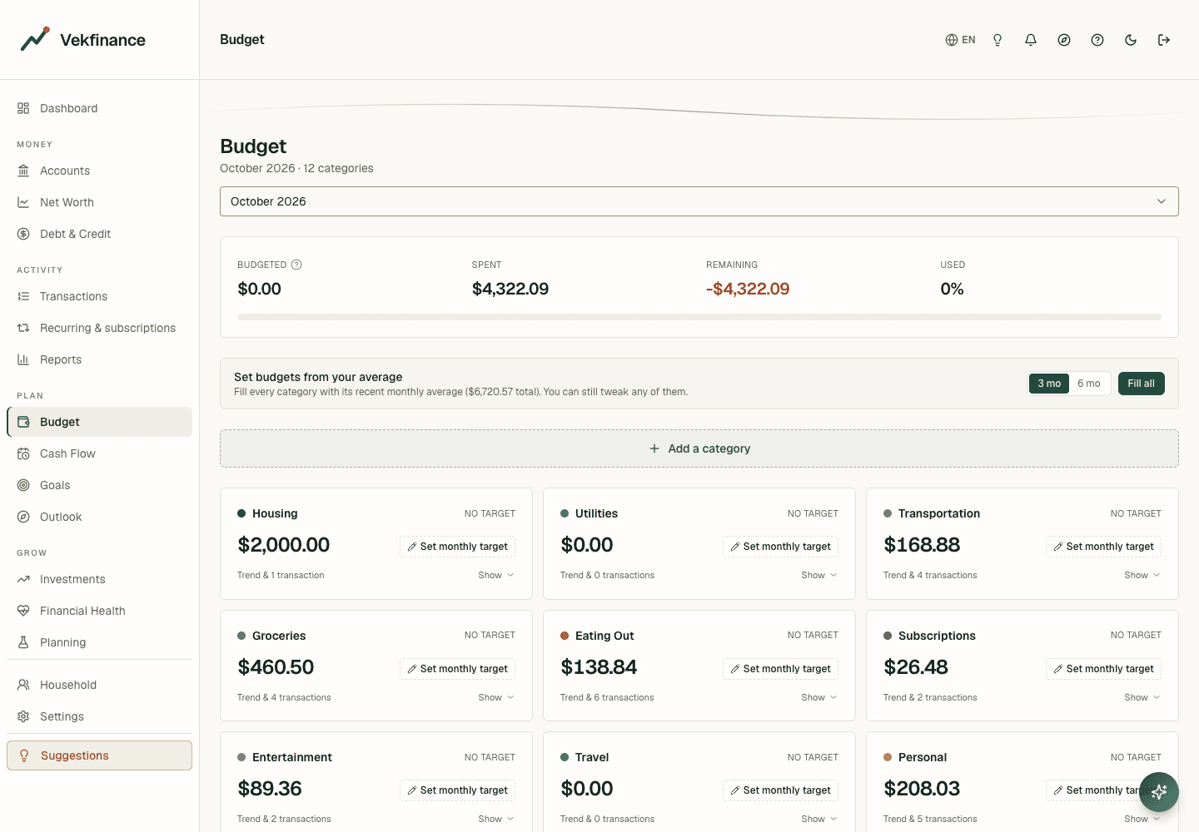
Task: Click the Outlook compass icon in sidebar
Action: (x=23, y=517)
